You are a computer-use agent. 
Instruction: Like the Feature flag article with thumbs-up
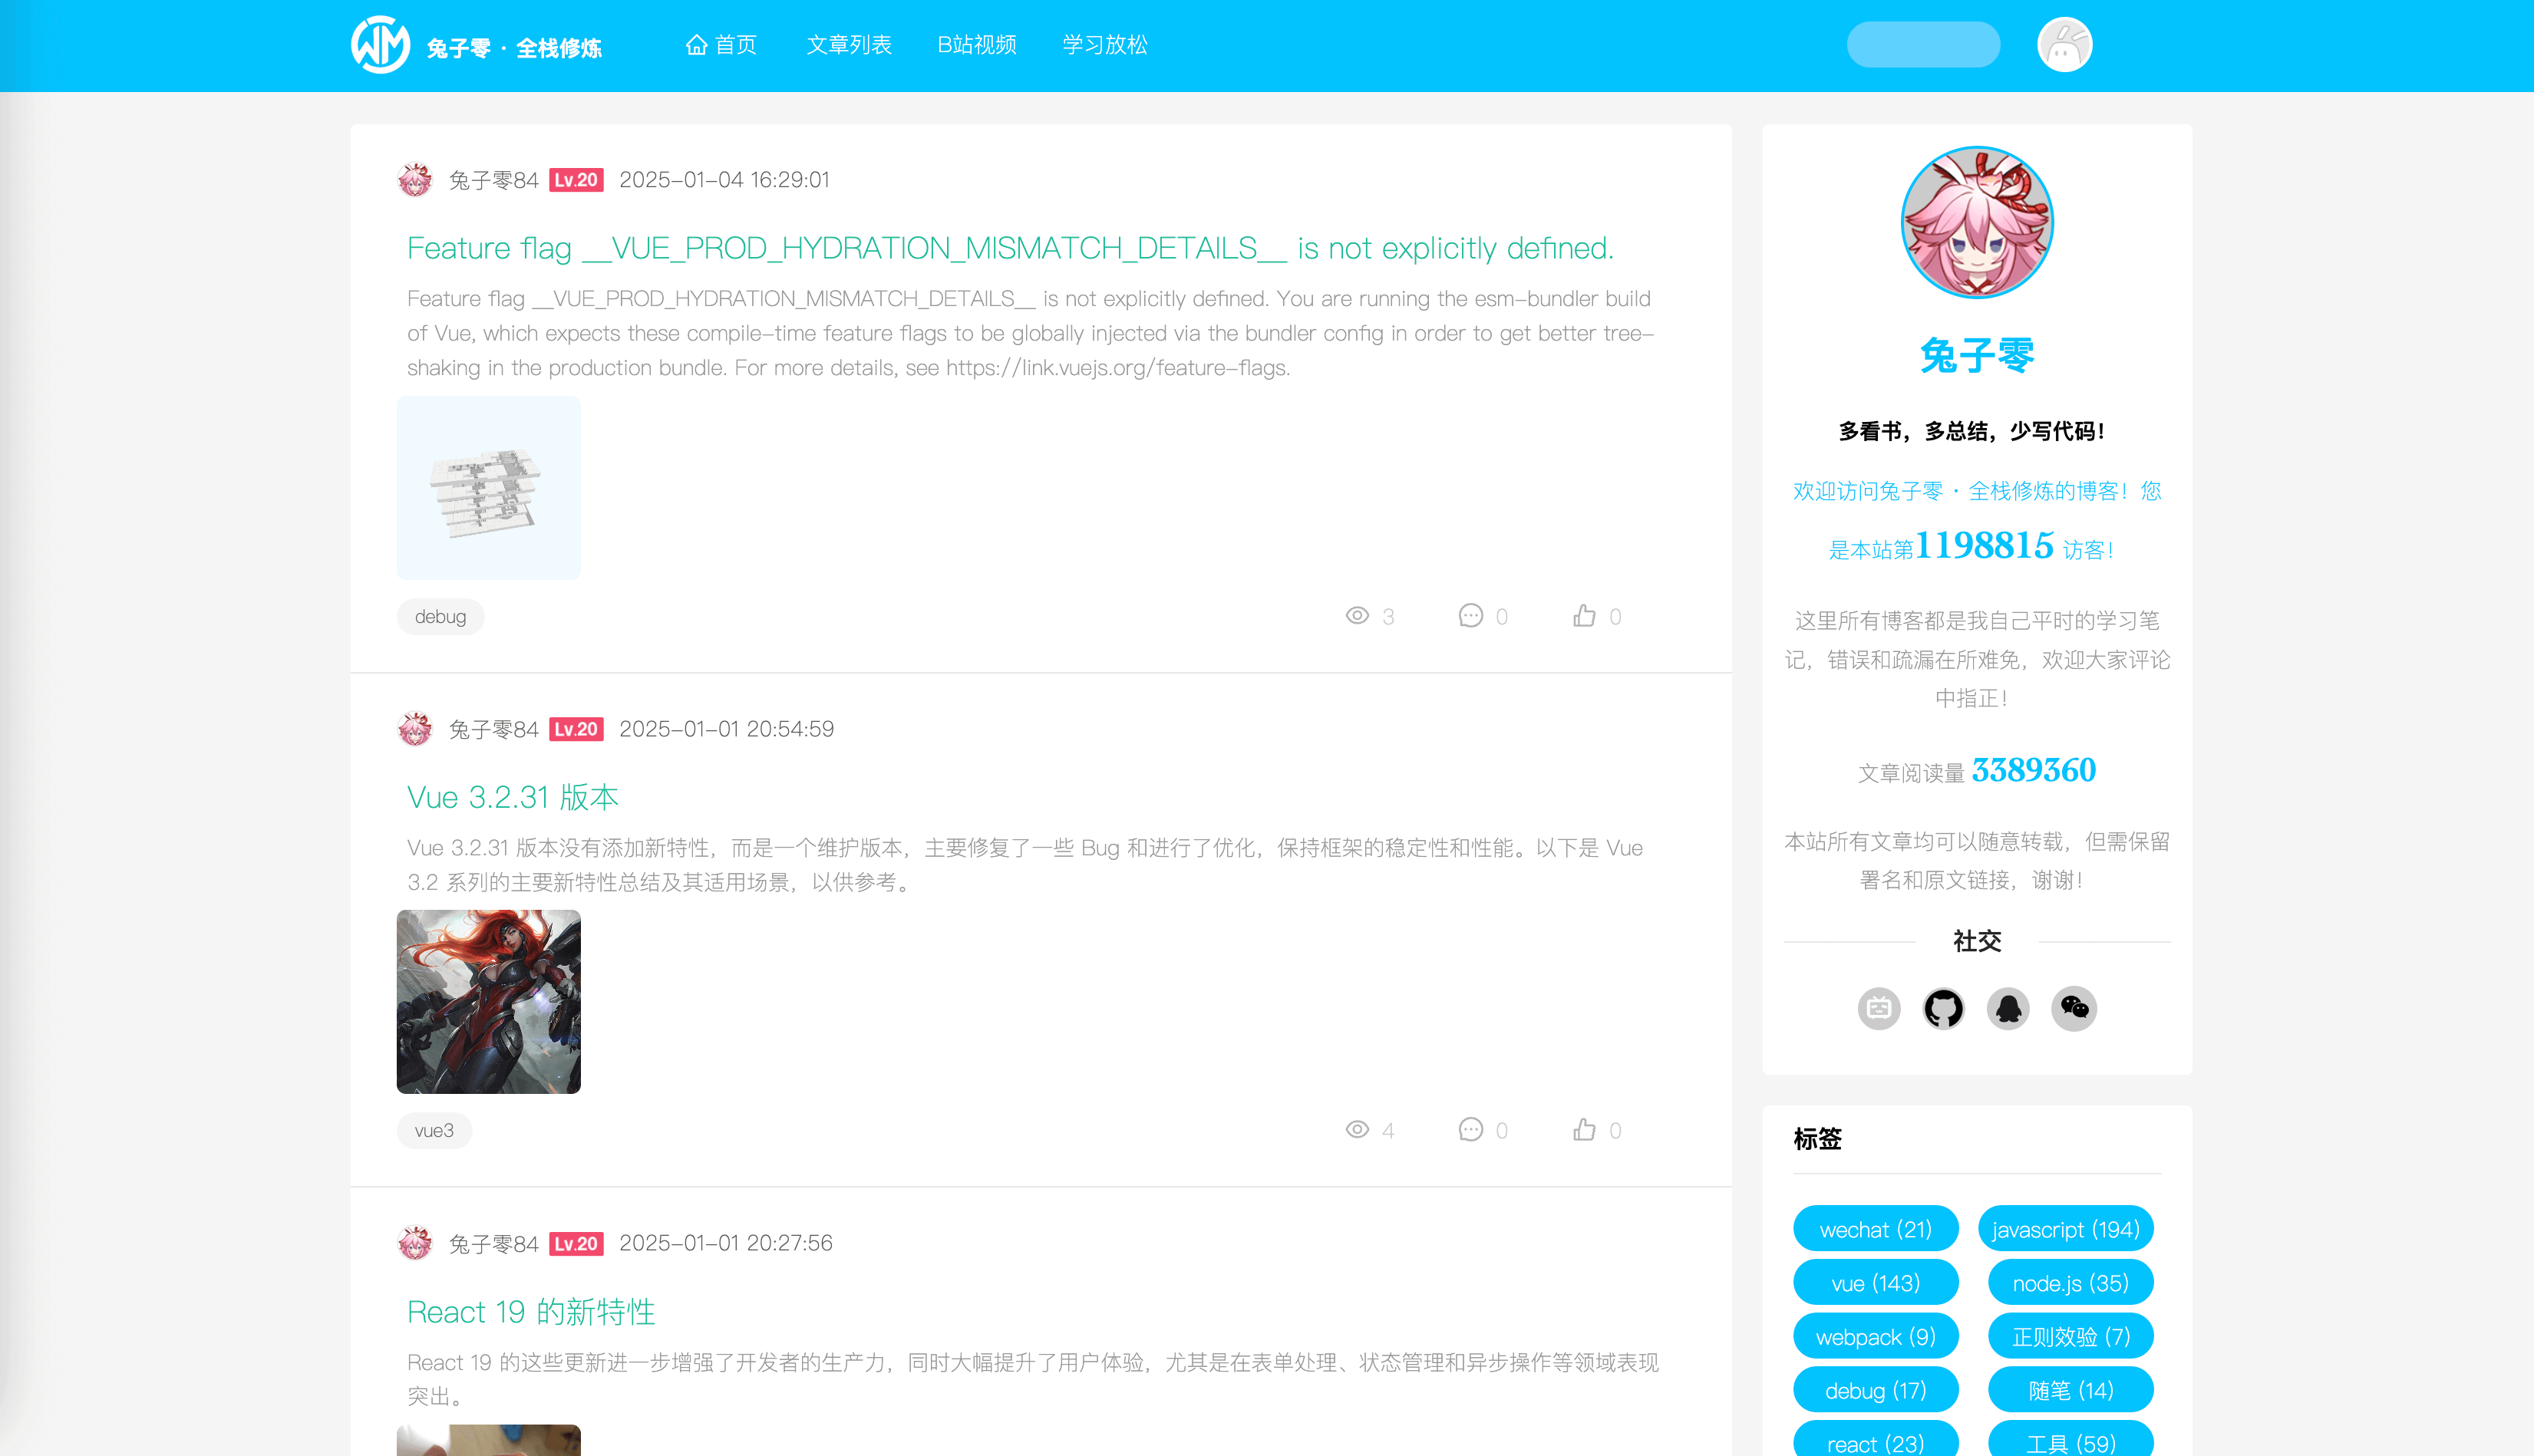click(x=1584, y=616)
